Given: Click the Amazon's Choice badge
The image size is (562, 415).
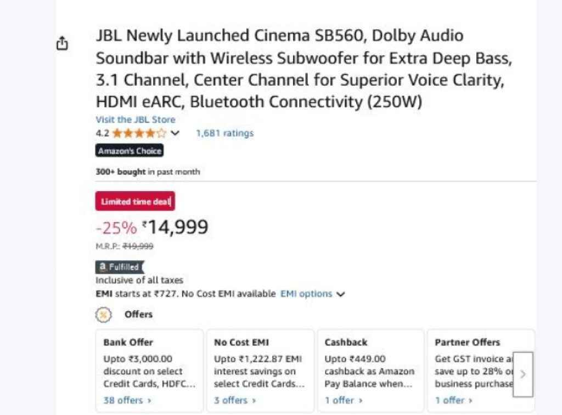Looking at the screenshot, I should [x=129, y=150].
